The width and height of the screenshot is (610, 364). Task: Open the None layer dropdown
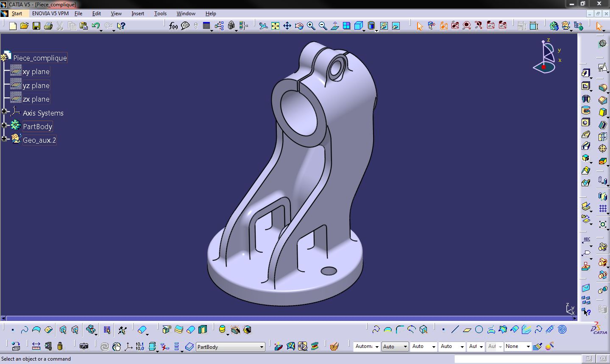tap(518, 346)
